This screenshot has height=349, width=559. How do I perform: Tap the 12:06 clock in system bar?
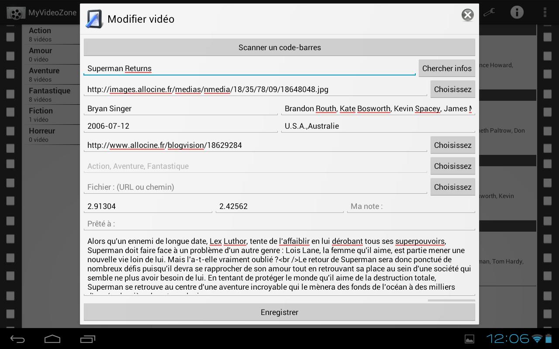[508, 339]
